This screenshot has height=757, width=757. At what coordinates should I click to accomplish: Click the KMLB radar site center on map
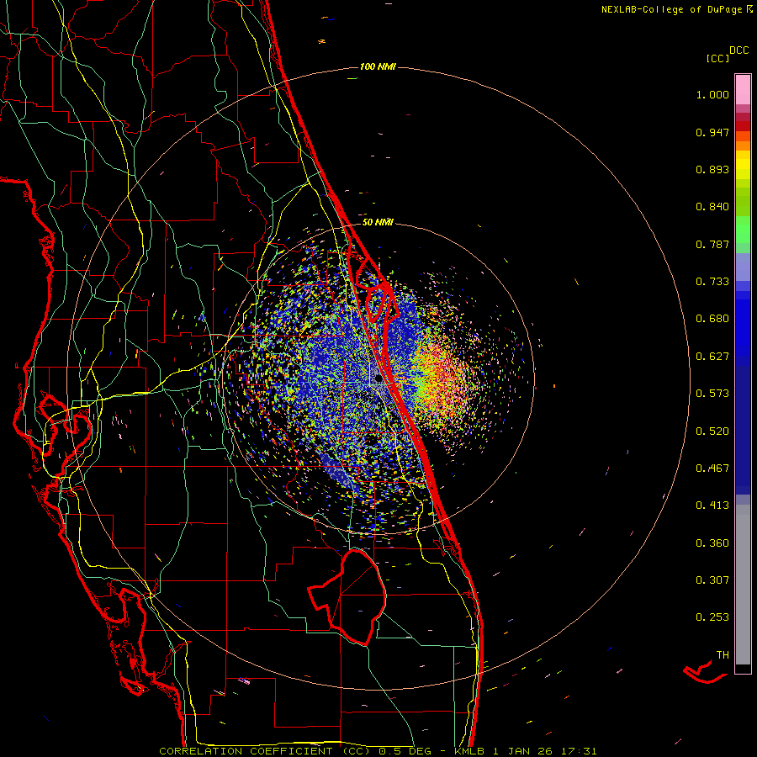click(x=379, y=378)
